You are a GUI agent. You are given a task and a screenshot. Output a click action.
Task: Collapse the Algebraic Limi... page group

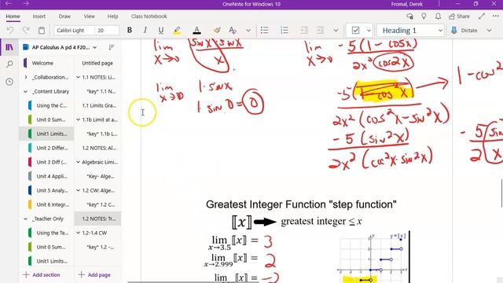(78, 162)
